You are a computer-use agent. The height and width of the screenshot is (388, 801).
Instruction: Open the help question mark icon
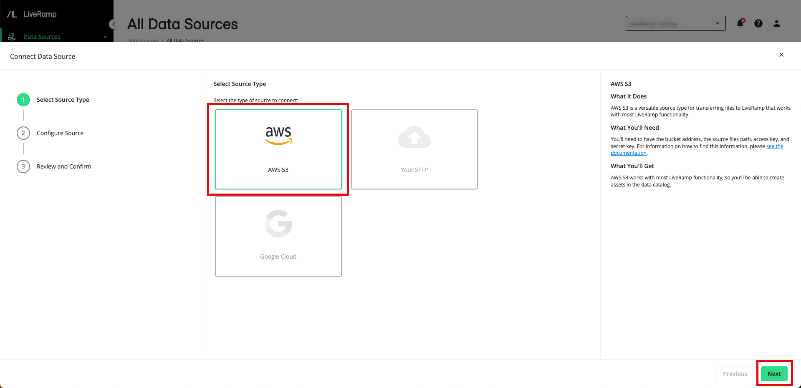tap(758, 23)
